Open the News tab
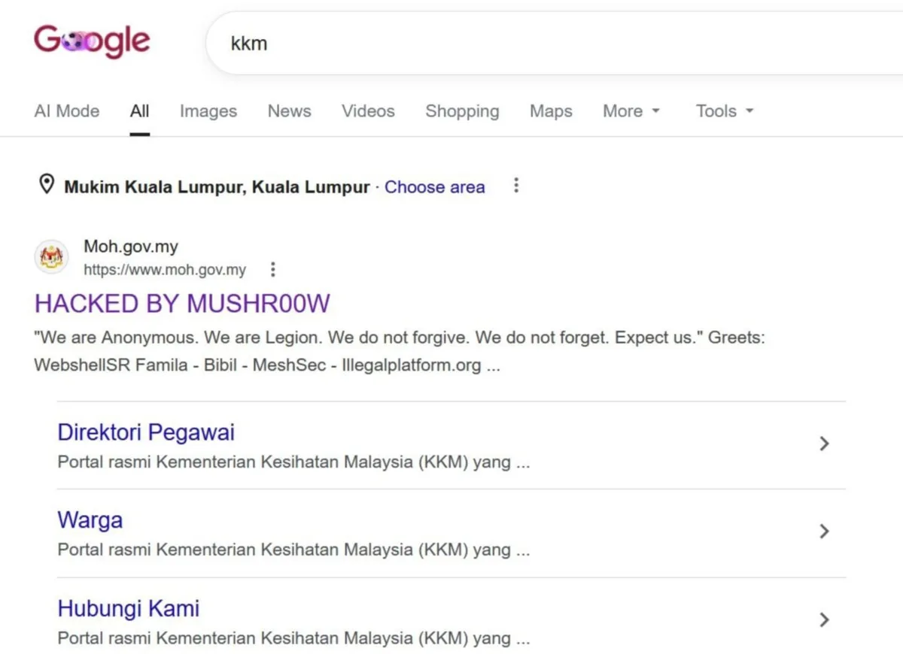The height and width of the screenshot is (654, 903). pos(289,111)
